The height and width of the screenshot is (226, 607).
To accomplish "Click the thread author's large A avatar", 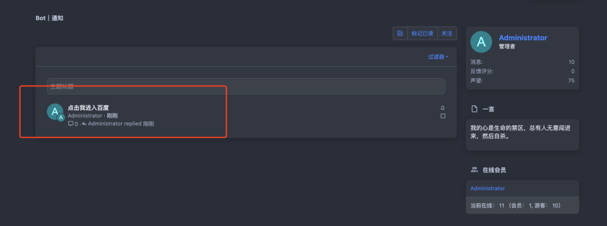I will 55,111.
